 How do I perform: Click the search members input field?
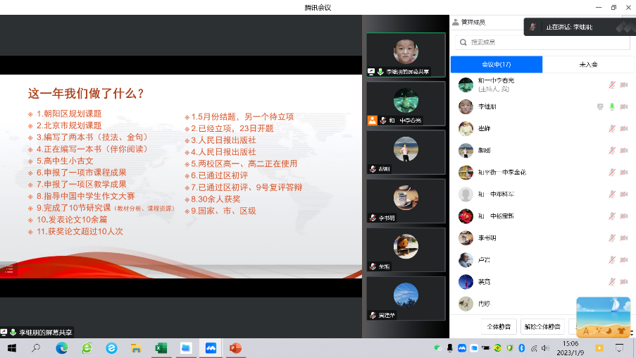(x=542, y=42)
